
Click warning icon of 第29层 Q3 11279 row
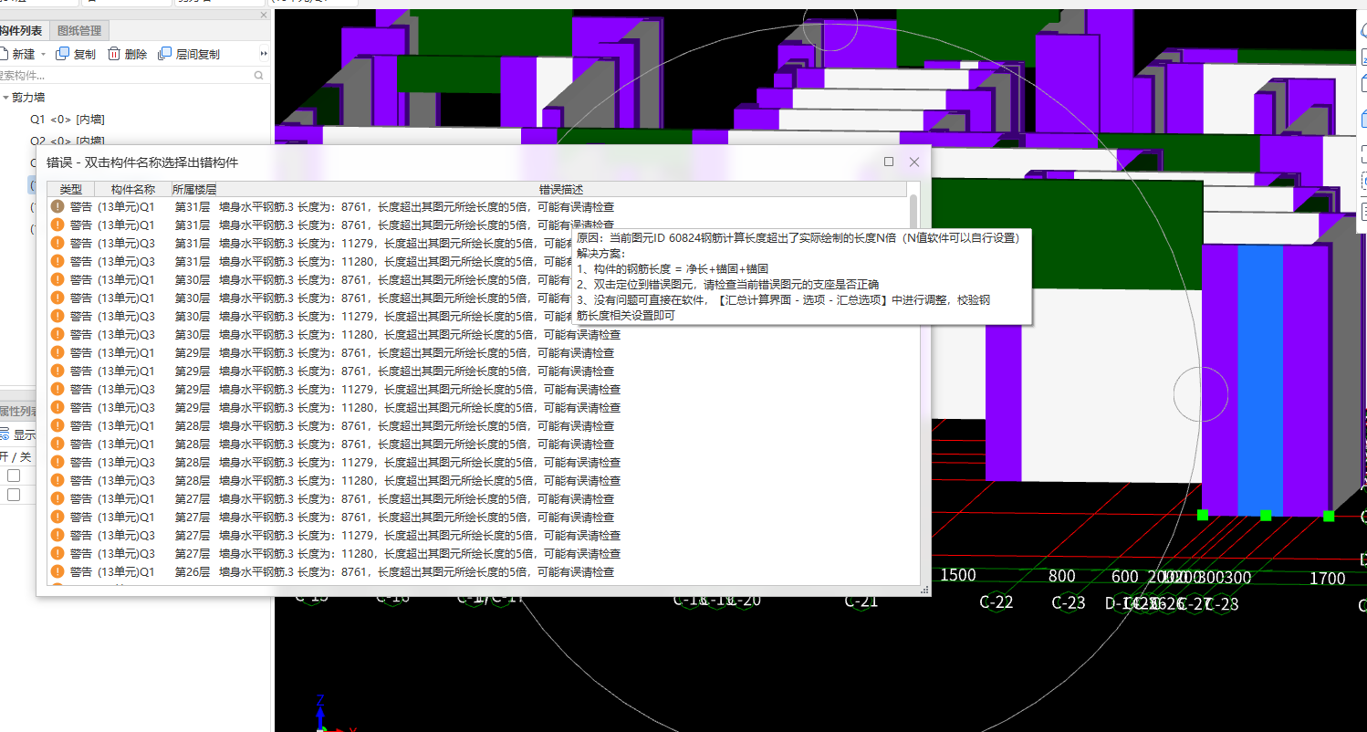(x=57, y=390)
